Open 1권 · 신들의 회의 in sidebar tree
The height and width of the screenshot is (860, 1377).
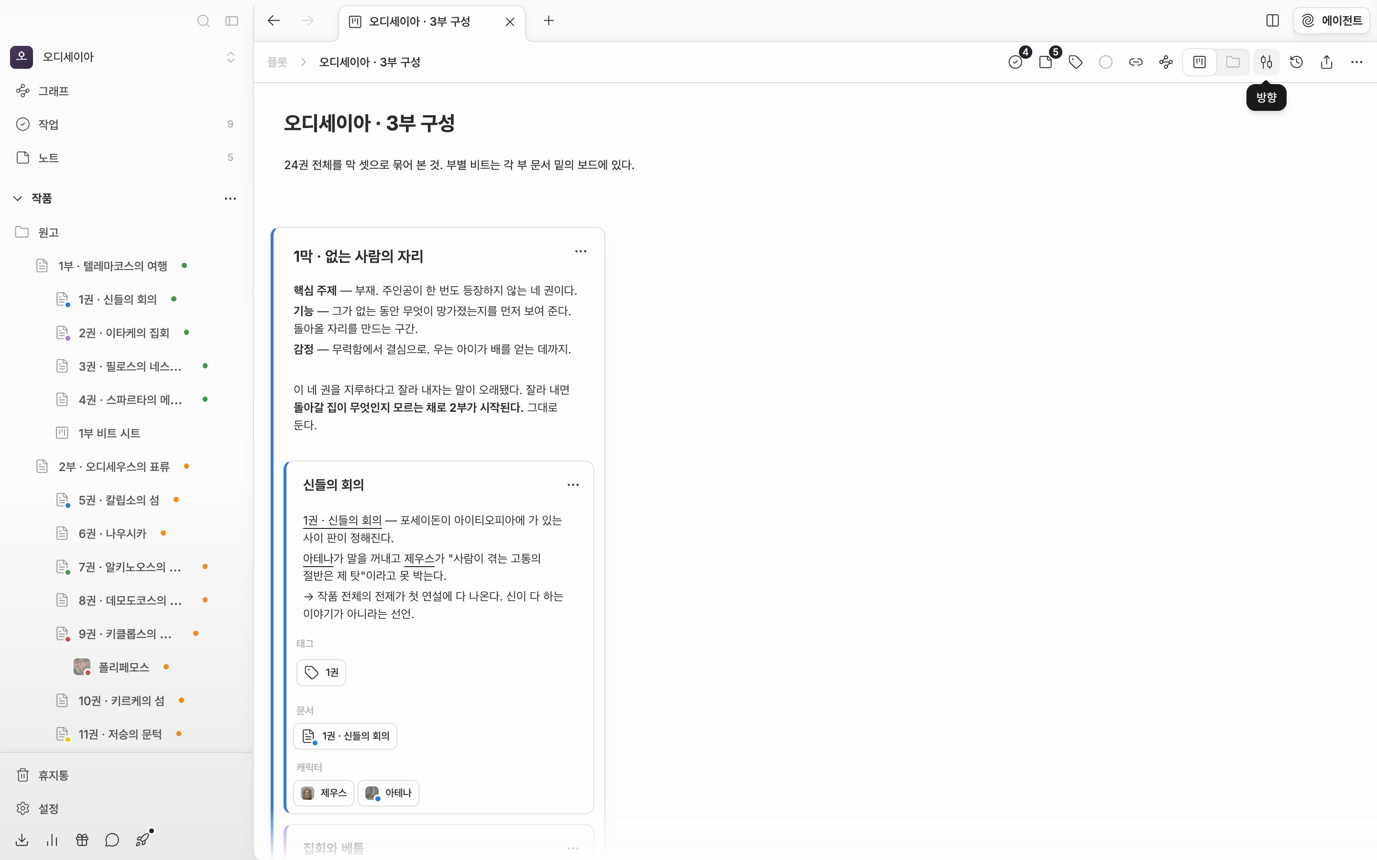click(x=126, y=299)
